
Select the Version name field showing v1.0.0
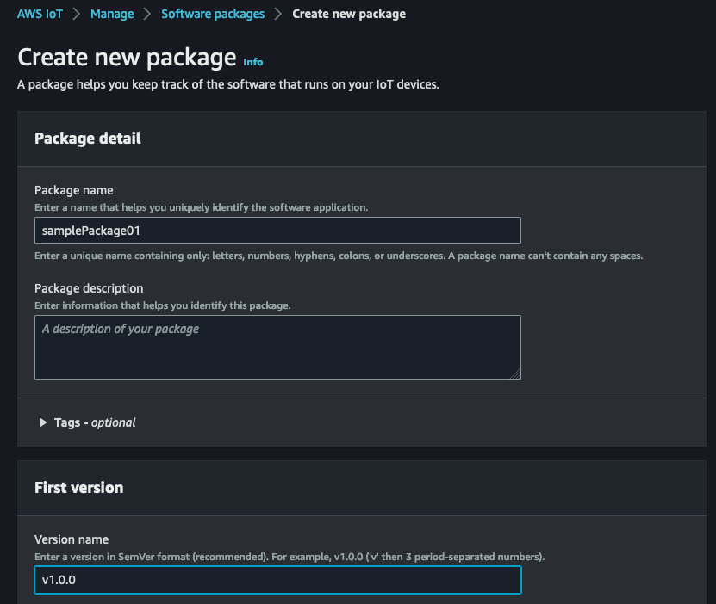[276, 580]
